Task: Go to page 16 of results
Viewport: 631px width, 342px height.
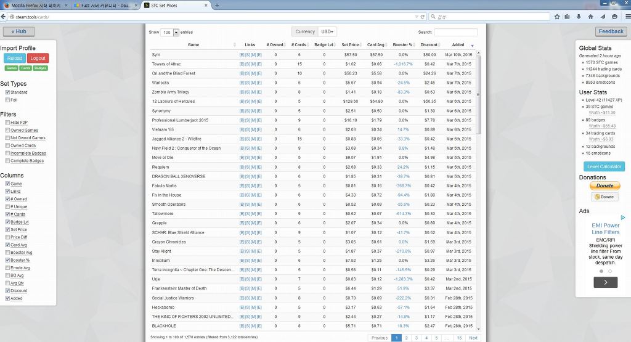Action: pyautogui.click(x=459, y=338)
